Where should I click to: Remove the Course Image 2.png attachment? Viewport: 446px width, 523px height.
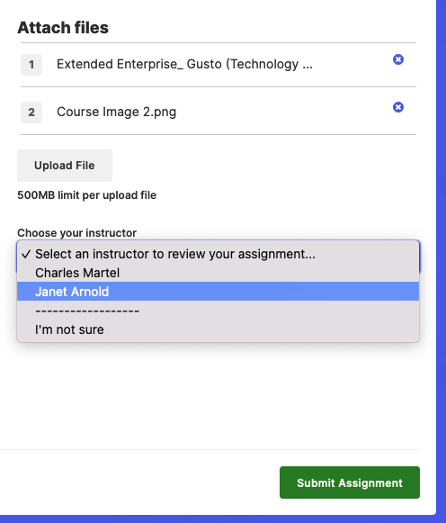[x=398, y=107]
